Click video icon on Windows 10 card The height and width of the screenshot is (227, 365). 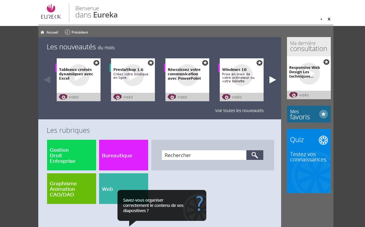pos(226,97)
